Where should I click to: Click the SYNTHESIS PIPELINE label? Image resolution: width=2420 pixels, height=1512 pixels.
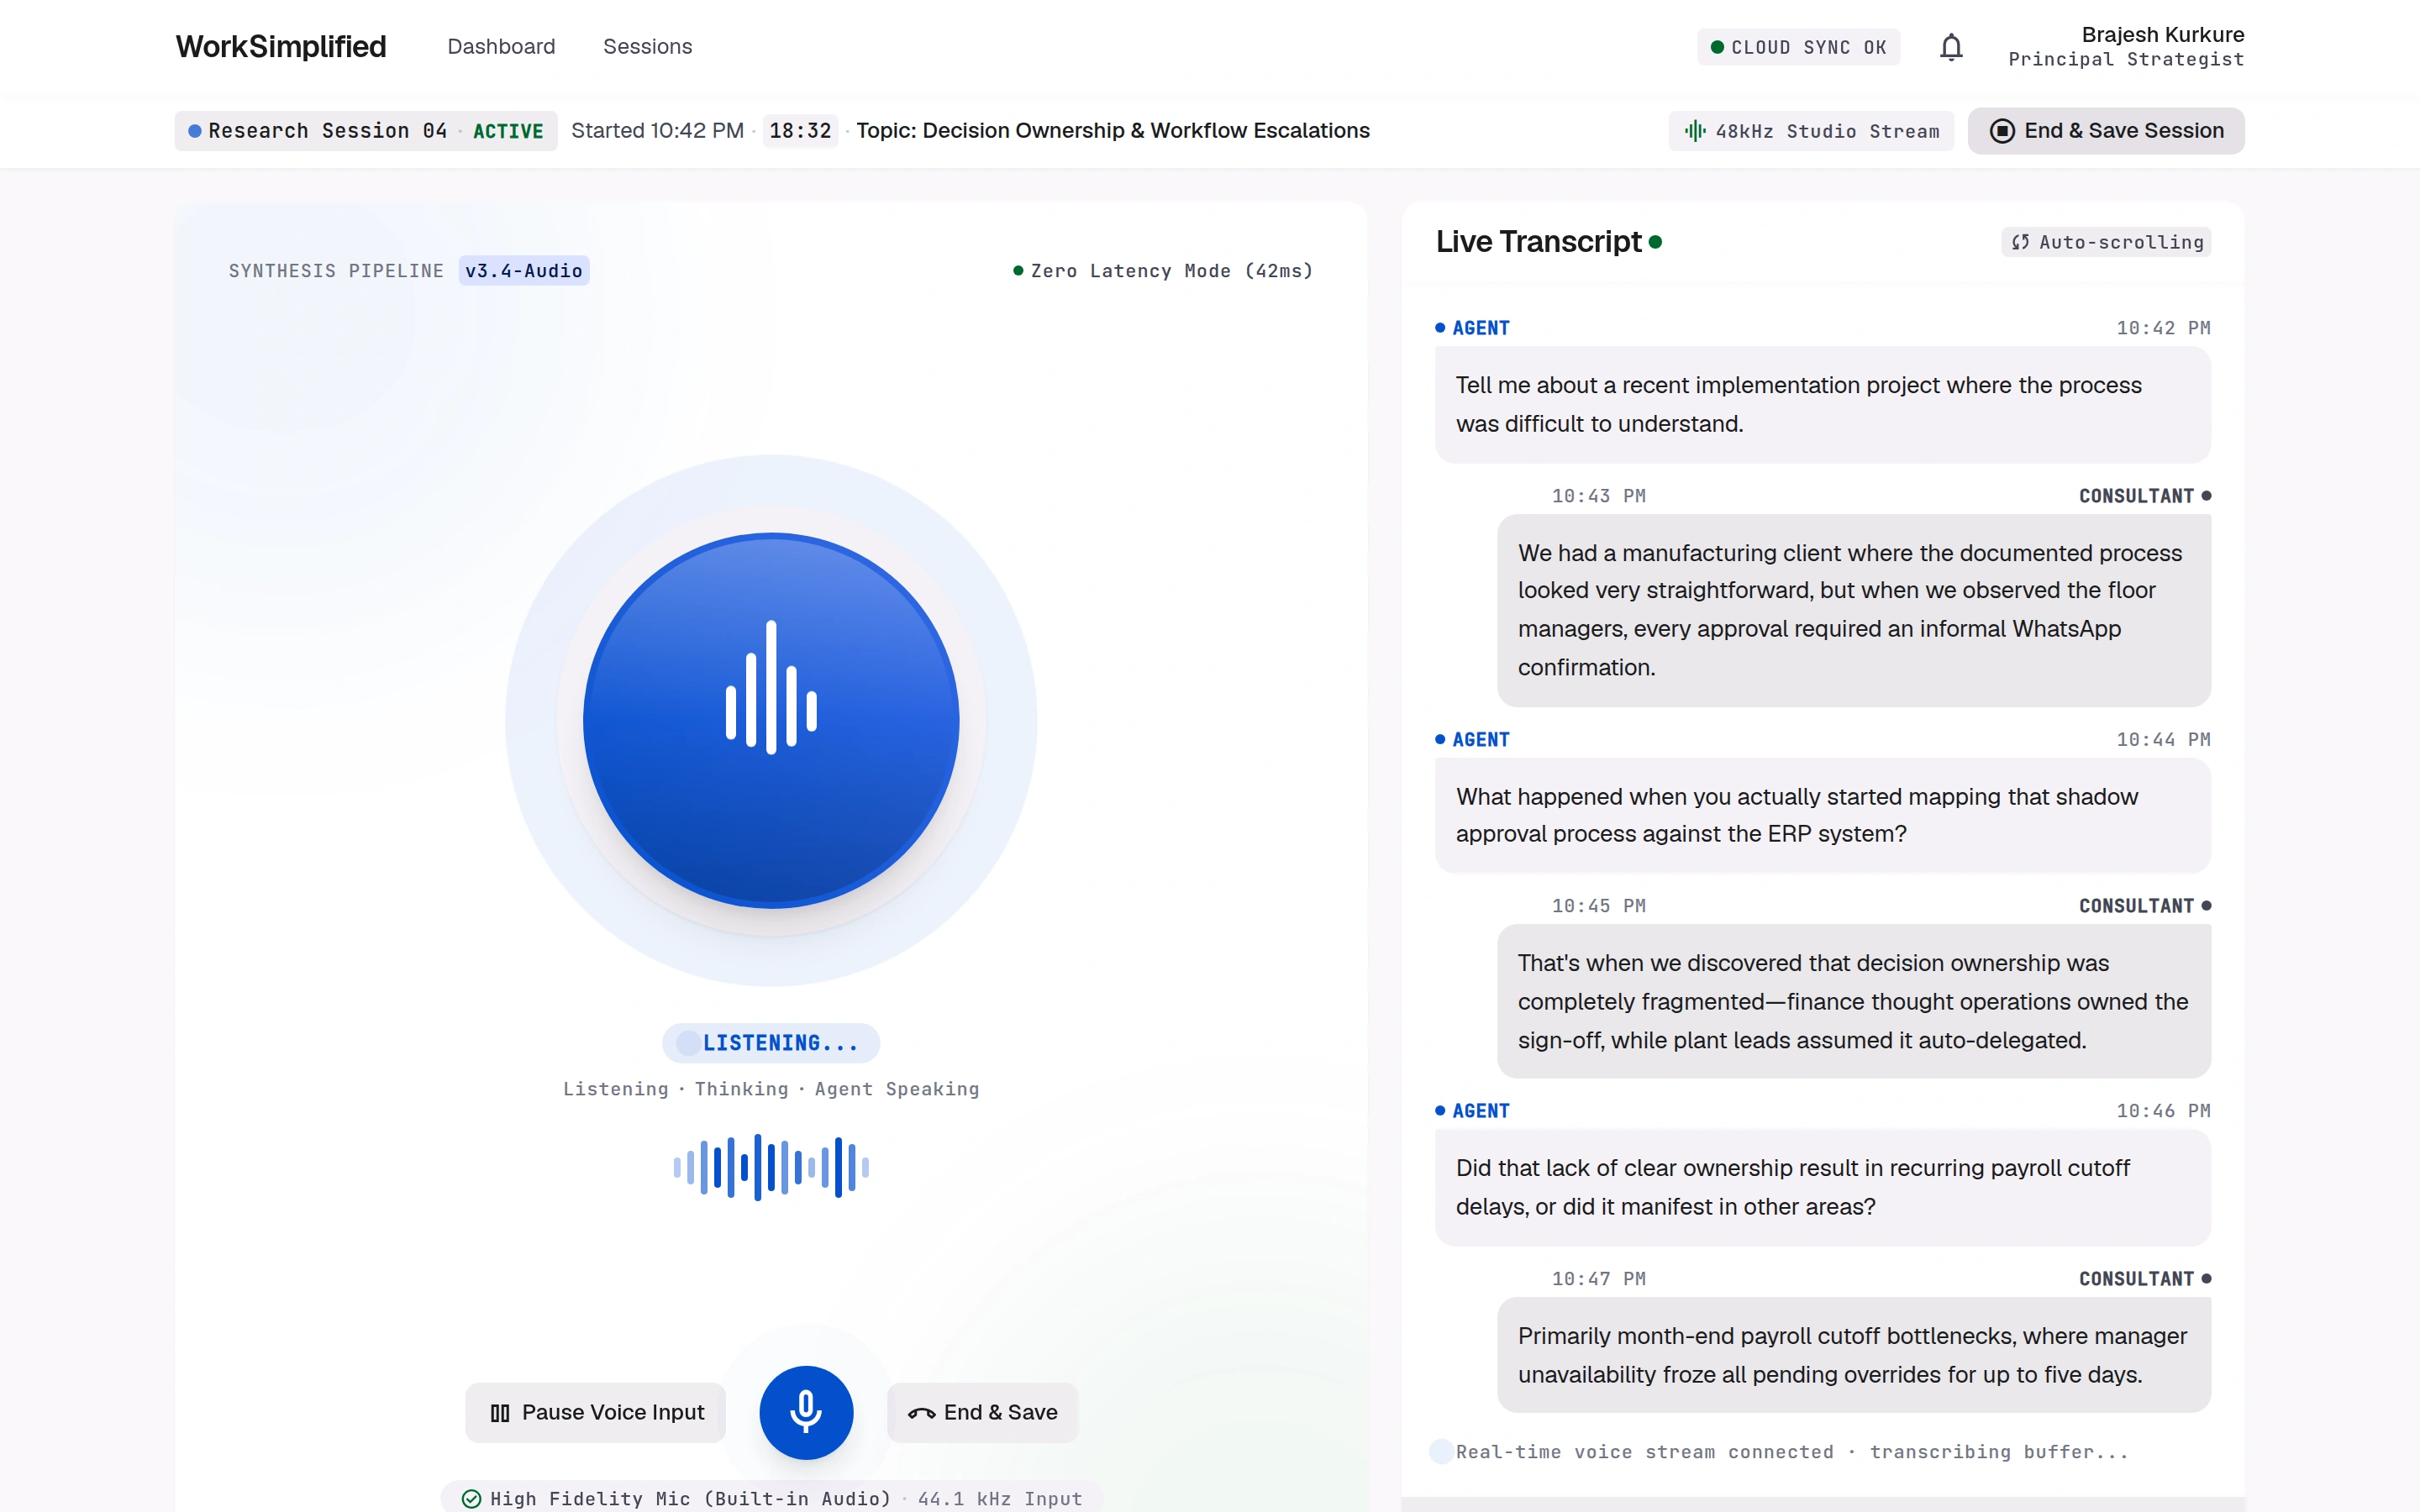point(336,271)
